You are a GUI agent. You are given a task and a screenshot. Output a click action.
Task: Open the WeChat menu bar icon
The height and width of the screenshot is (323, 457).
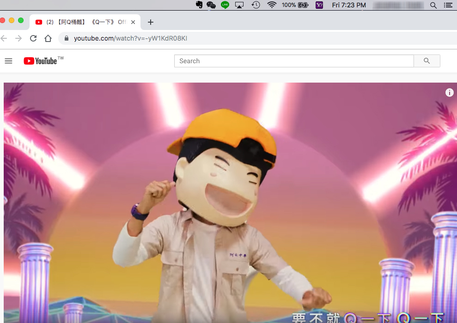coord(211,5)
